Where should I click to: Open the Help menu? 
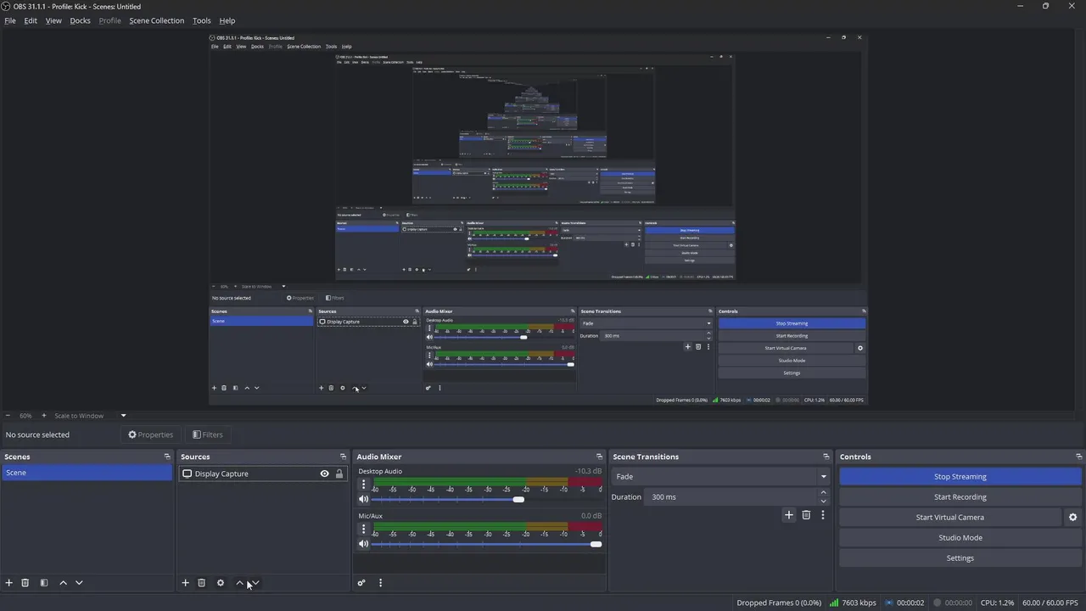[x=227, y=20]
